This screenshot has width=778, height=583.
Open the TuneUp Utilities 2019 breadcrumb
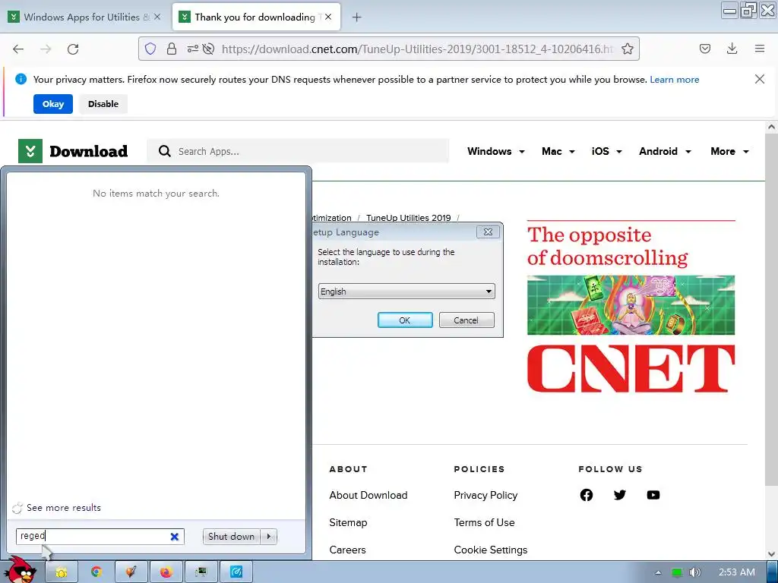[x=408, y=218]
